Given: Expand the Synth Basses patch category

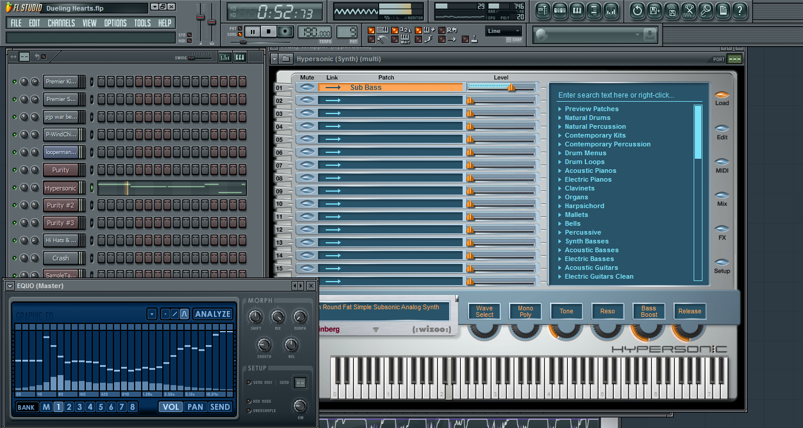Looking at the screenshot, I should click(x=560, y=241).
